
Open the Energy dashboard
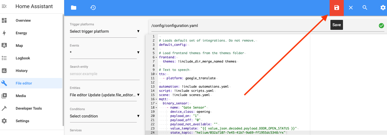tap(21, 33)
